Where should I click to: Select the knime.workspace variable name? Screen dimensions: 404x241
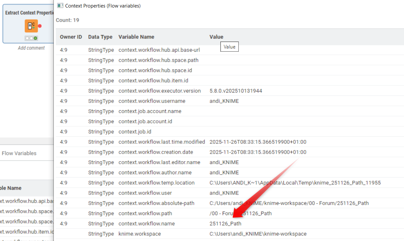(x=139, y=234)
